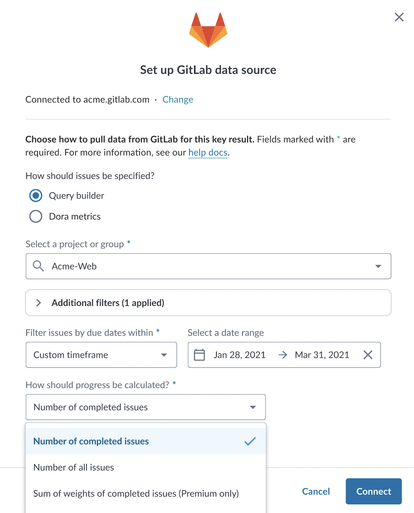Choose Sum of weights of completed issues
Screen dimensions: 414x513
[x=146, y=493]
